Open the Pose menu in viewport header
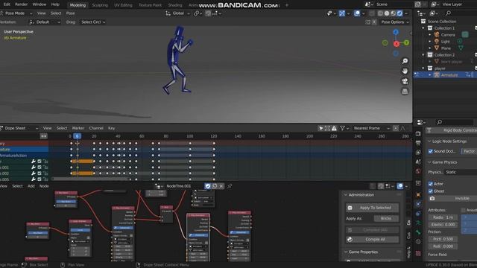The image size is (477, 268). (x=70, y=13)
